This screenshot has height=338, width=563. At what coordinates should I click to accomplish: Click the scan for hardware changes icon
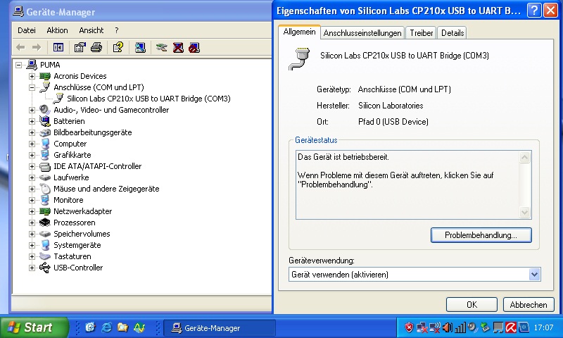(140, 47)
